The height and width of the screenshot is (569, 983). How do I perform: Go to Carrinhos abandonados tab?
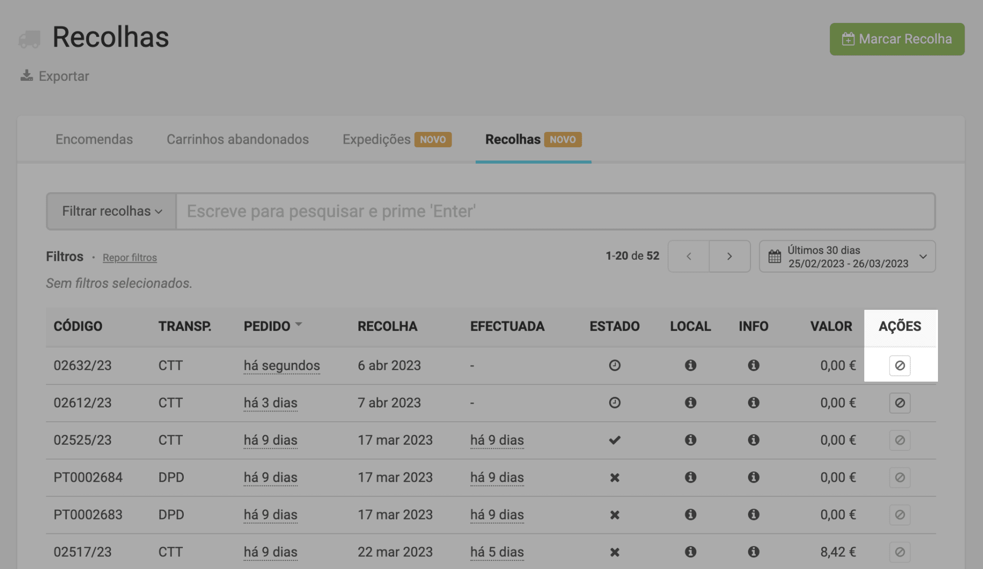238,140
